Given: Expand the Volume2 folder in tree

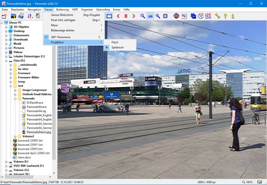Looking at the screenshot, I should click(15, 136).
